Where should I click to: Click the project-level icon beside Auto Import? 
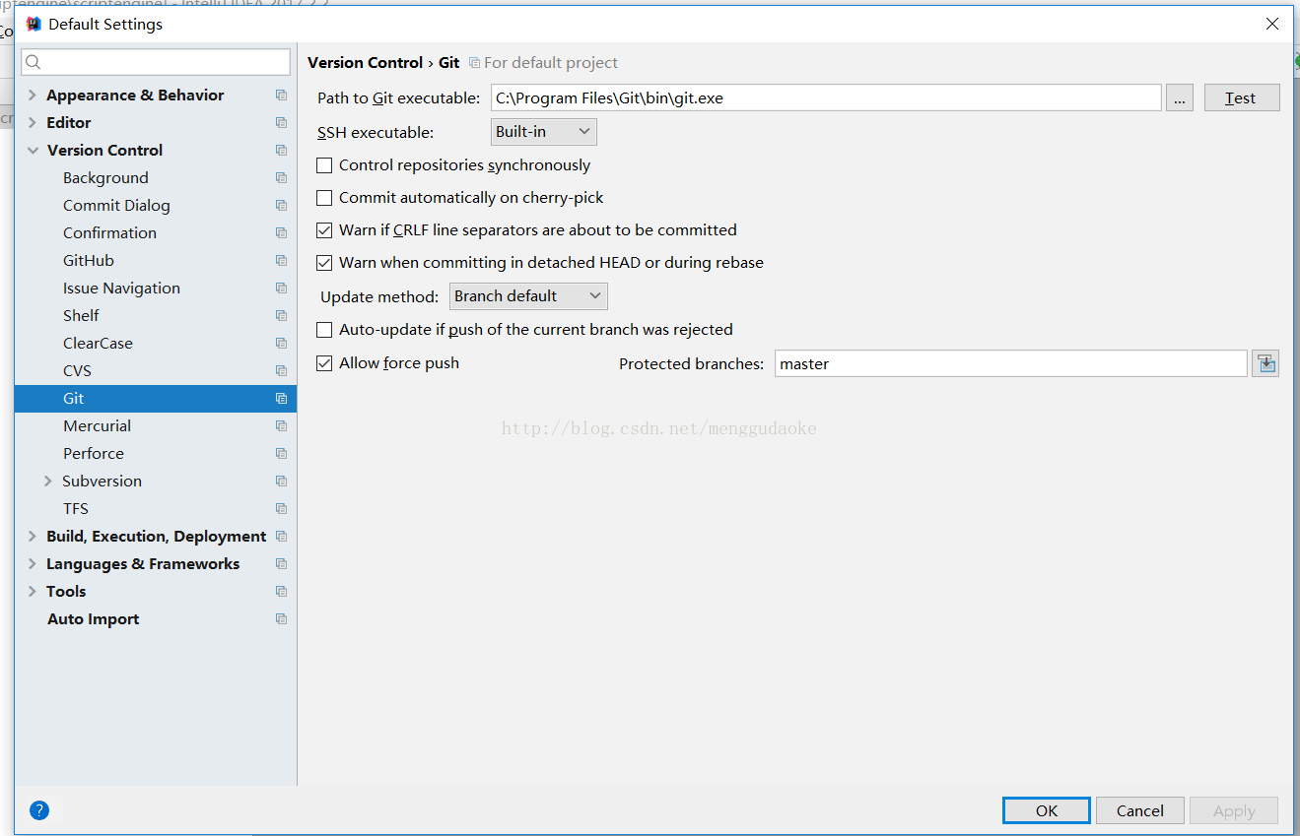pyautogui.click(x=281, y=619)
